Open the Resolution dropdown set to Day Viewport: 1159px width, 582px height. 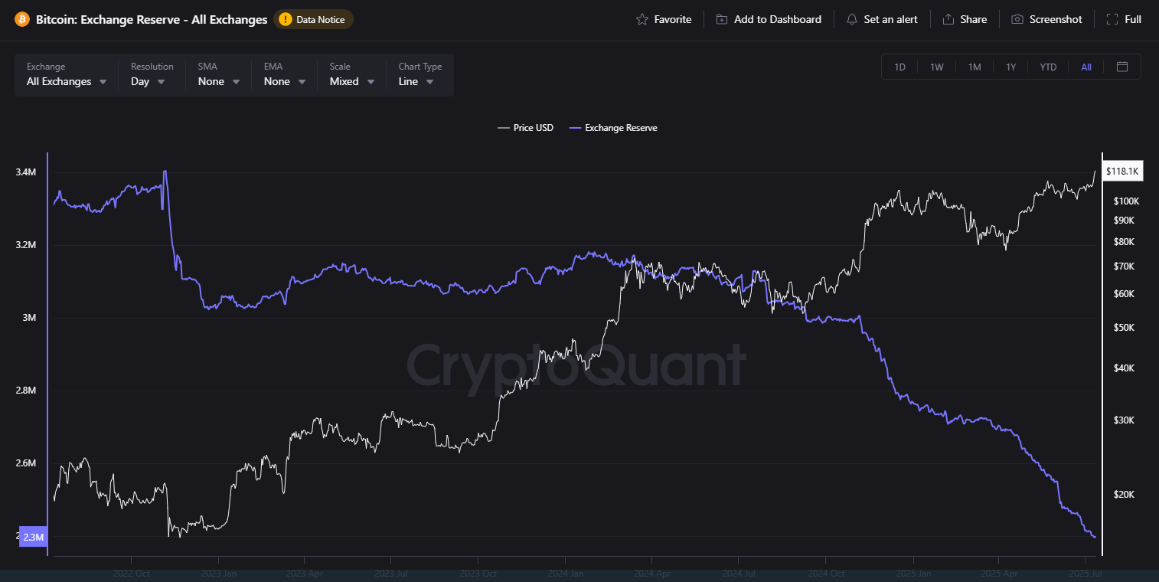click(x=152, y=75)
